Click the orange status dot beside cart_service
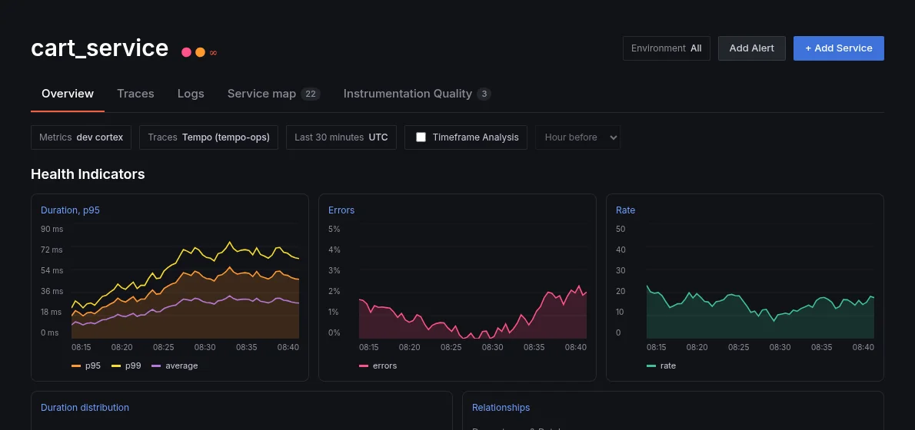Viewport: 915px width, 430px height. pyautogui.click(x=200, y=52)
